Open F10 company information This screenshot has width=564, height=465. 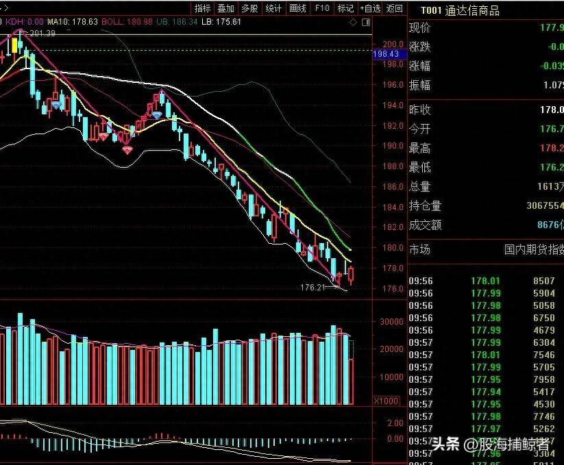tap(321, 8)
